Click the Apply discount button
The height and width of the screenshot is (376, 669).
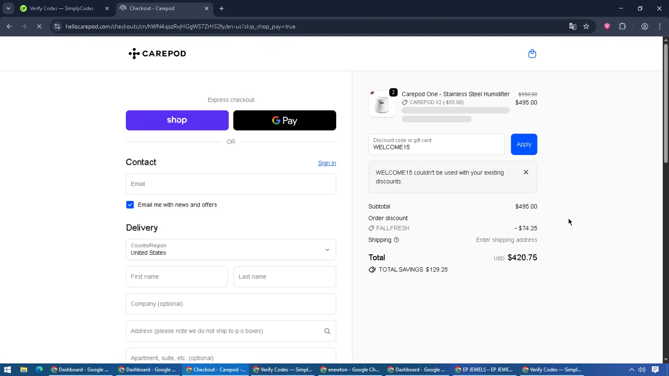pos(524,144)
